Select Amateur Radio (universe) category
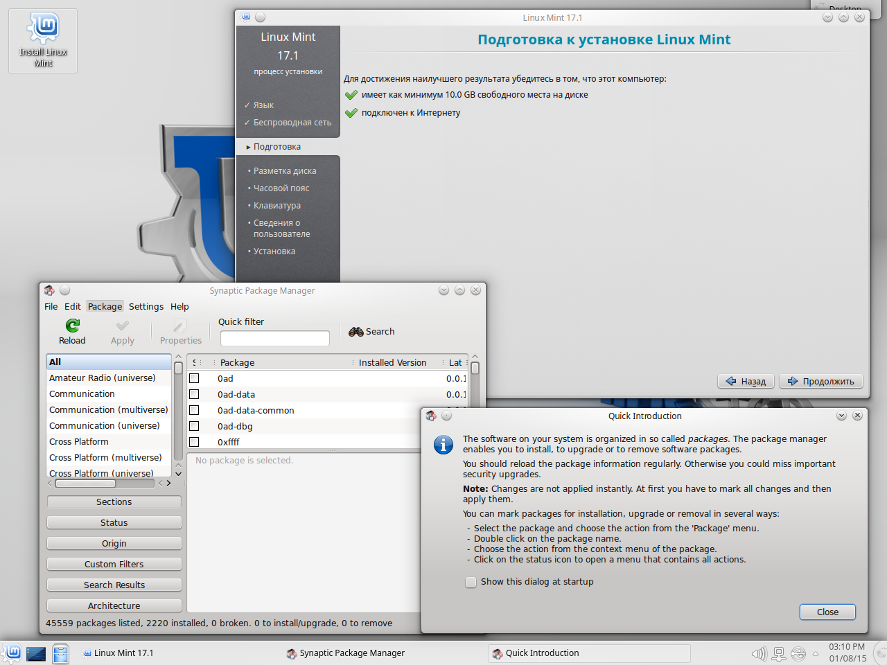Screen dimensions: 887x665 tap(109, 378)
